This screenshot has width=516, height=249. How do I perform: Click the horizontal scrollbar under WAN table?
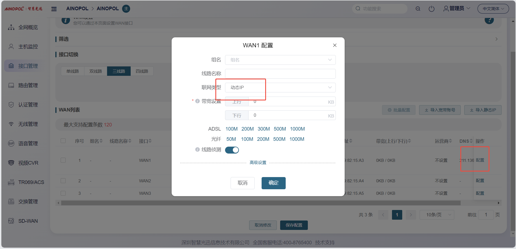(x=260, y=203)
